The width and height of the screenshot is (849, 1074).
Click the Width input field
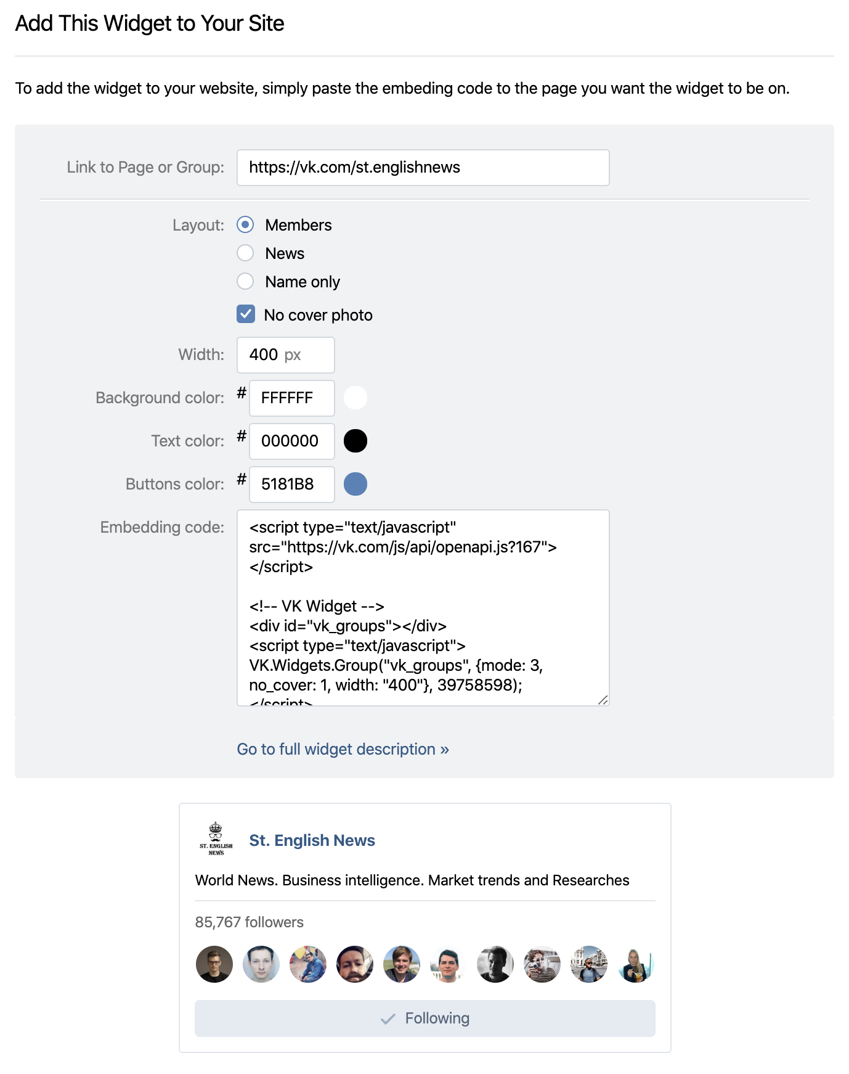pos(285,355)
